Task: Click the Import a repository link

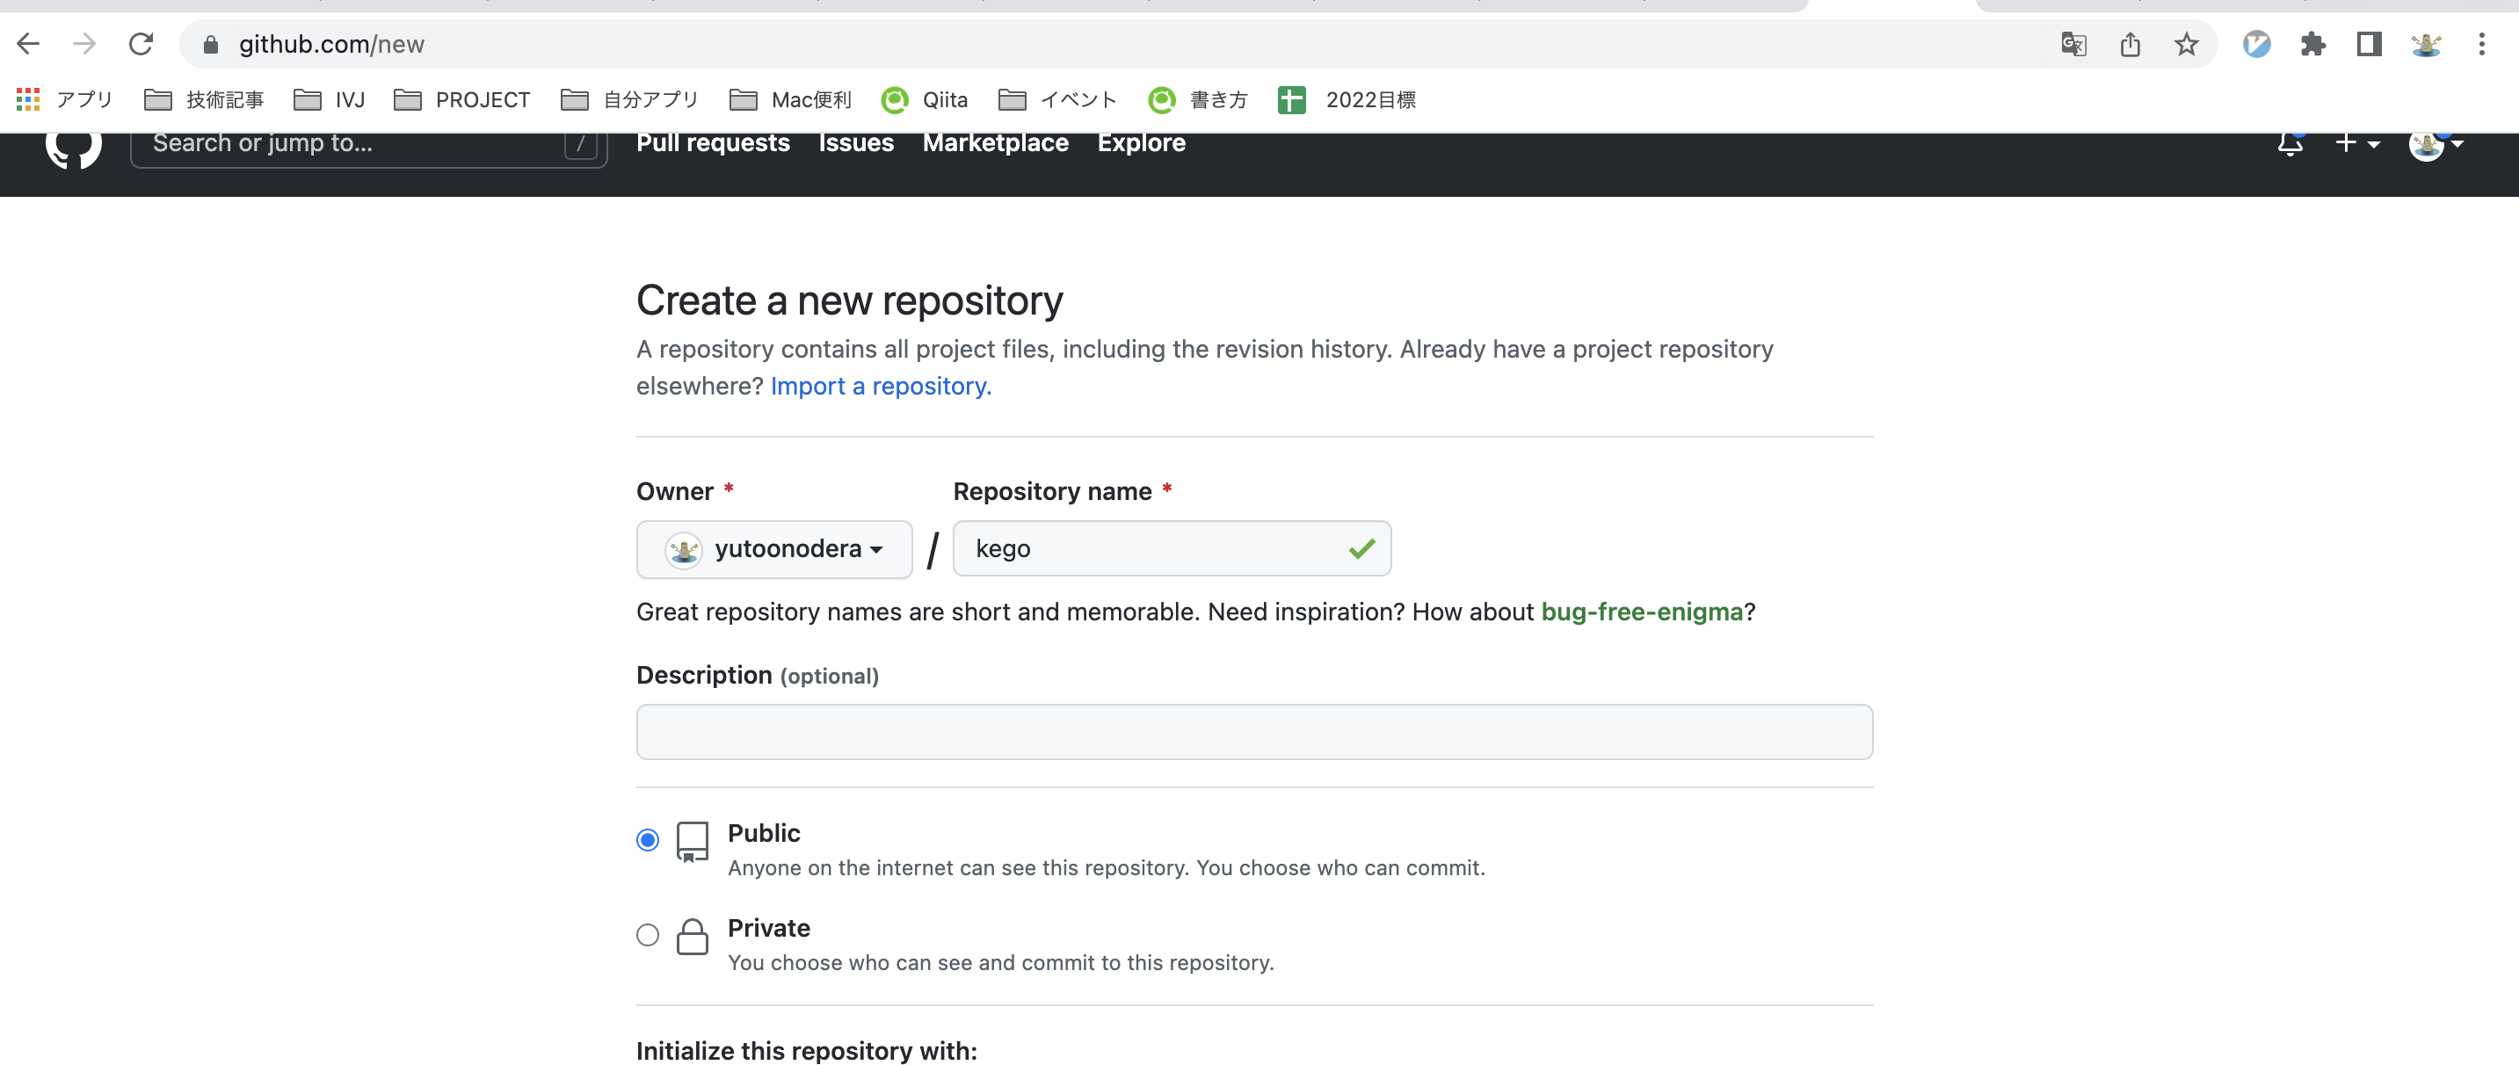Action: tap(880, 387)
